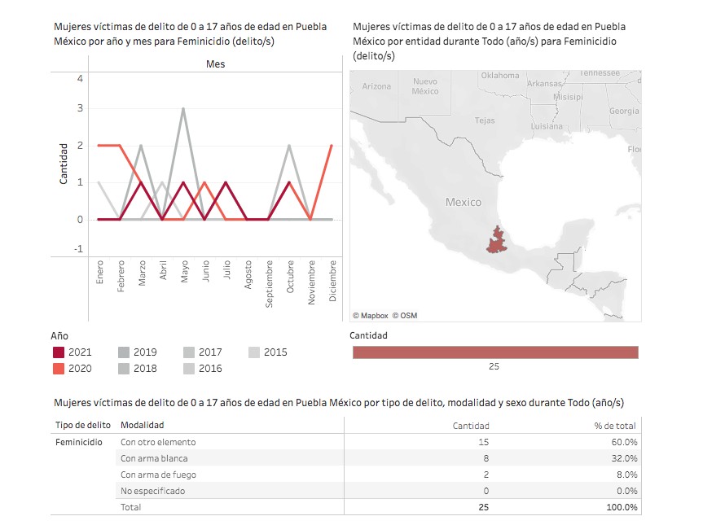Screen dimensions: 703x525
Task: Select the 2021 legend color swatch
Action: (59, 352)
